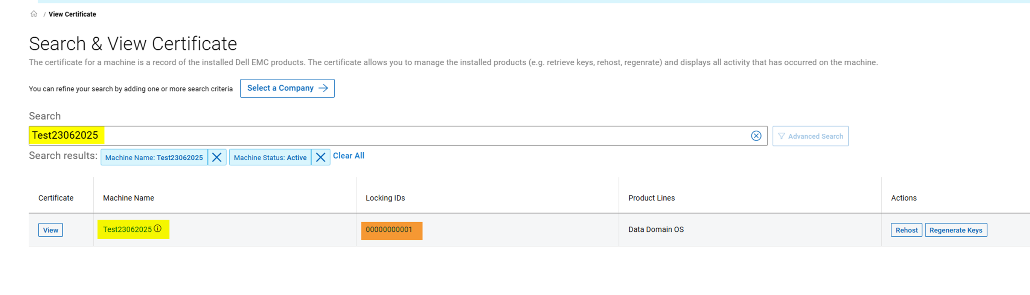Click into the Search text field
The width and height of the screenshot is (1030, 295).
click(x=400, y=136)
